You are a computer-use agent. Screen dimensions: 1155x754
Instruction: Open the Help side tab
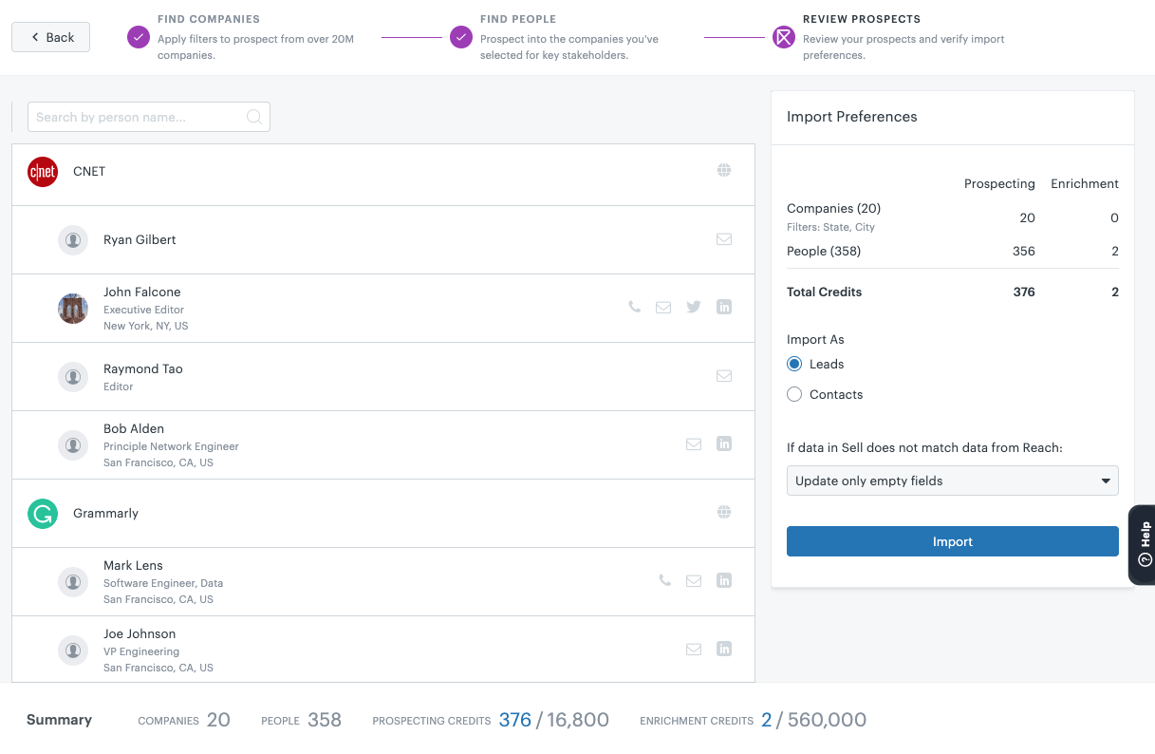coord(1143,544)
